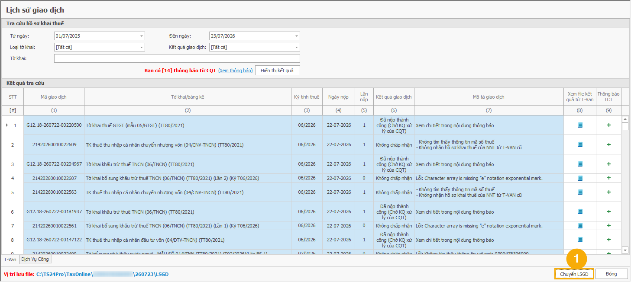Image resolution: width=631 pixels, height=282 pixels.
Task: Click TCT notice plus icon for G12.18-260722-00181937
Action: point(609,211)
